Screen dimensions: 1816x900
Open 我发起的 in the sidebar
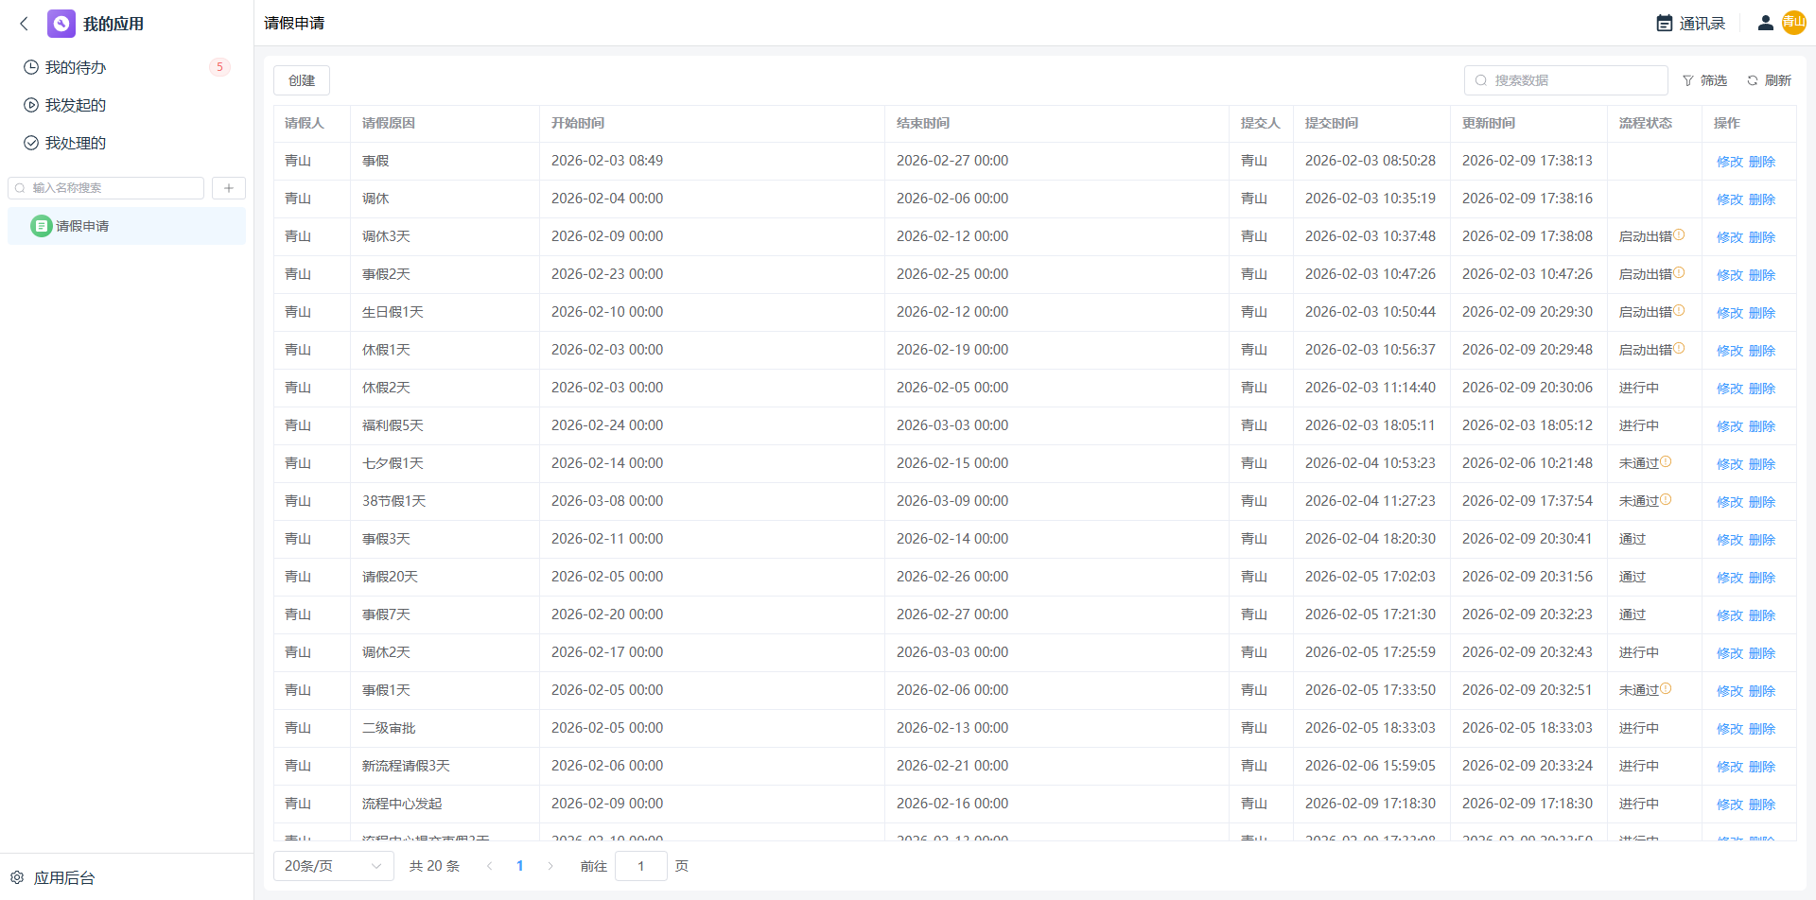point(75,105)
